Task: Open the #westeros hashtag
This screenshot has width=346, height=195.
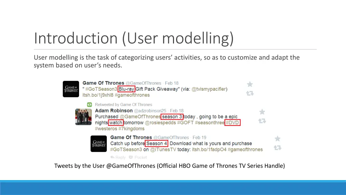Action: click(106, 129)
